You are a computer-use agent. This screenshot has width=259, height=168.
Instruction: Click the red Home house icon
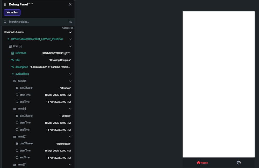coord(198,163)
